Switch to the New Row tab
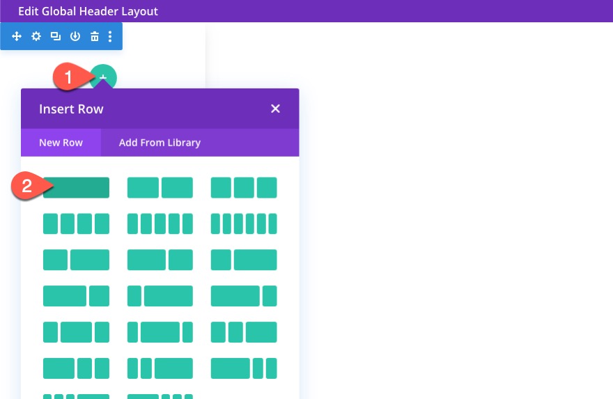Image resolution: width=613 pixels, height=399 pixels. coord(61,143)
